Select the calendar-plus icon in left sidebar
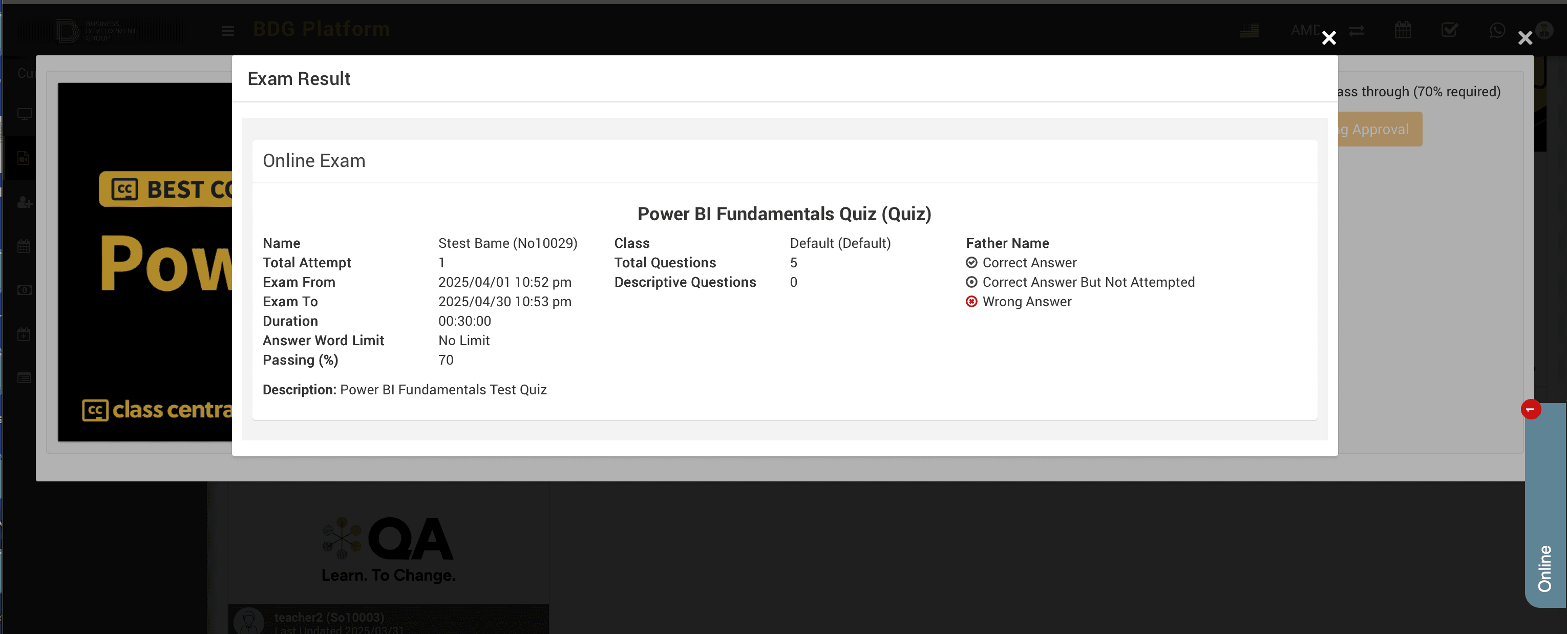 click(24, 334)
